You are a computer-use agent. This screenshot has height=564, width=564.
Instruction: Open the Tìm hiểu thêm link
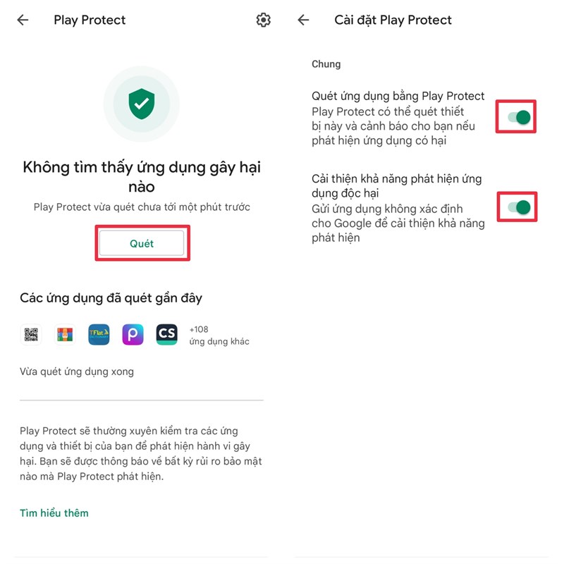pos(54,513)
